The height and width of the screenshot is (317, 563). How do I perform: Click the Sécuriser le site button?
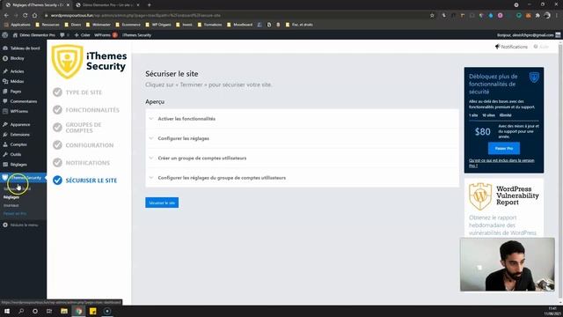tap(162, 203)
